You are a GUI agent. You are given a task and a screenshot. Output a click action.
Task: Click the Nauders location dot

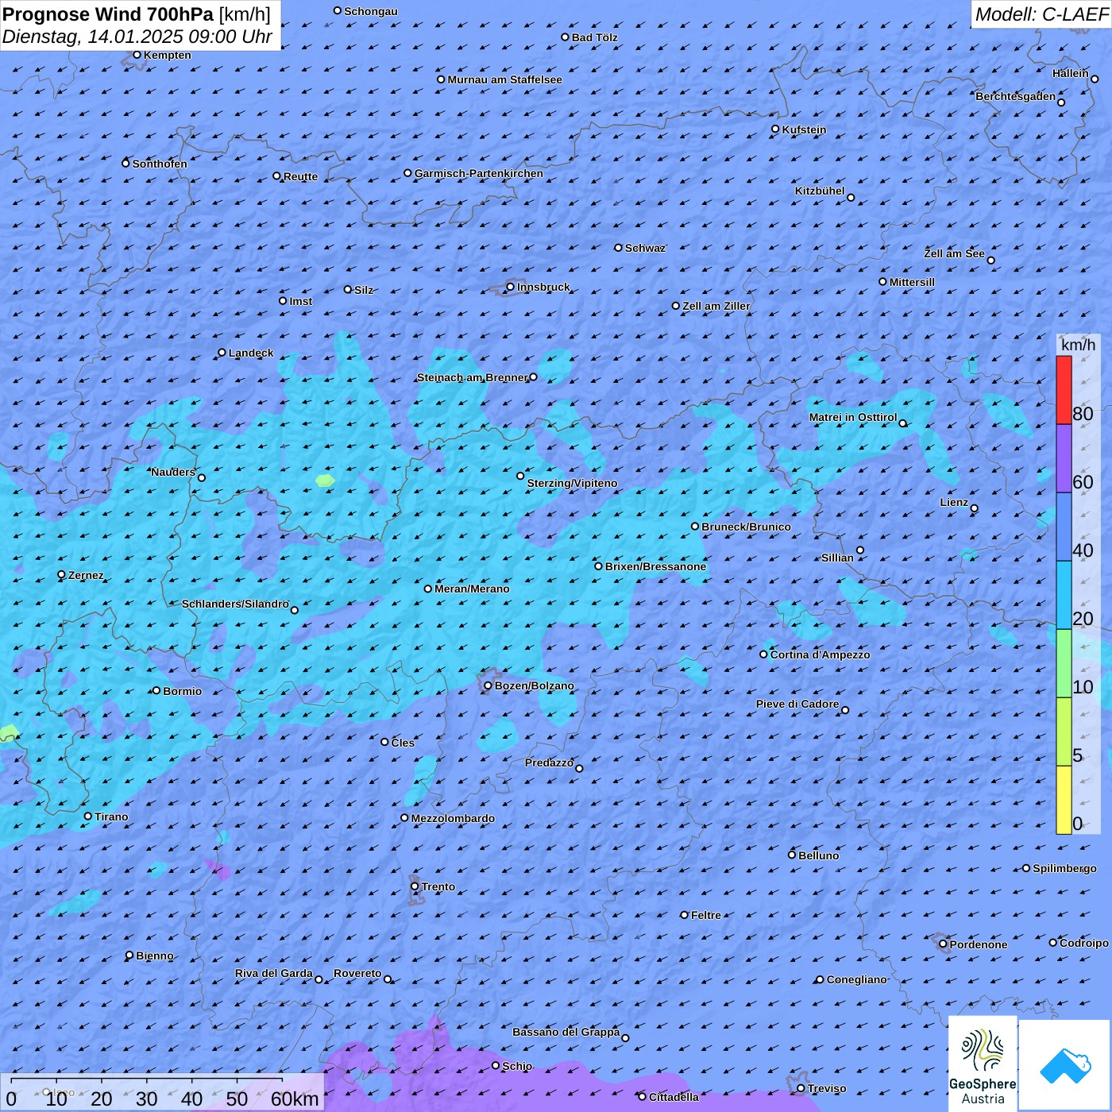point(202,477)
